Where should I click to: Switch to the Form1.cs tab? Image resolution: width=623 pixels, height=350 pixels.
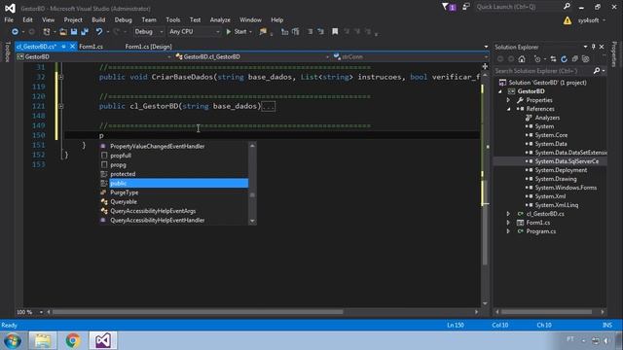tap(91, 47)
